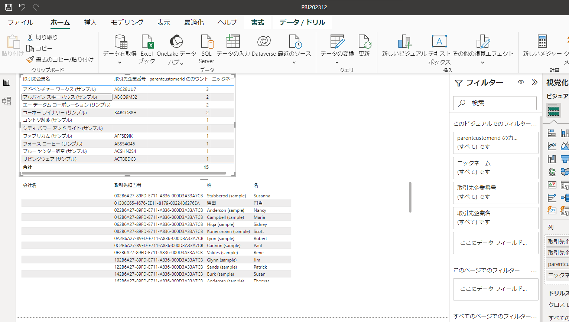Choose the KPI visual icon

552,185
